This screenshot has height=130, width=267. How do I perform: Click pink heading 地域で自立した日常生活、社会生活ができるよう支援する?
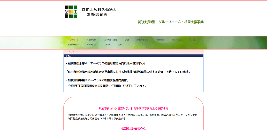[x=133, y=109]
